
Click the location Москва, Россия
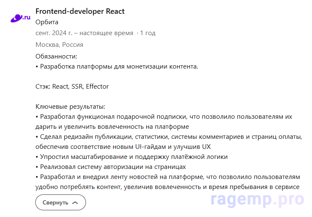[x=59, y=44]
